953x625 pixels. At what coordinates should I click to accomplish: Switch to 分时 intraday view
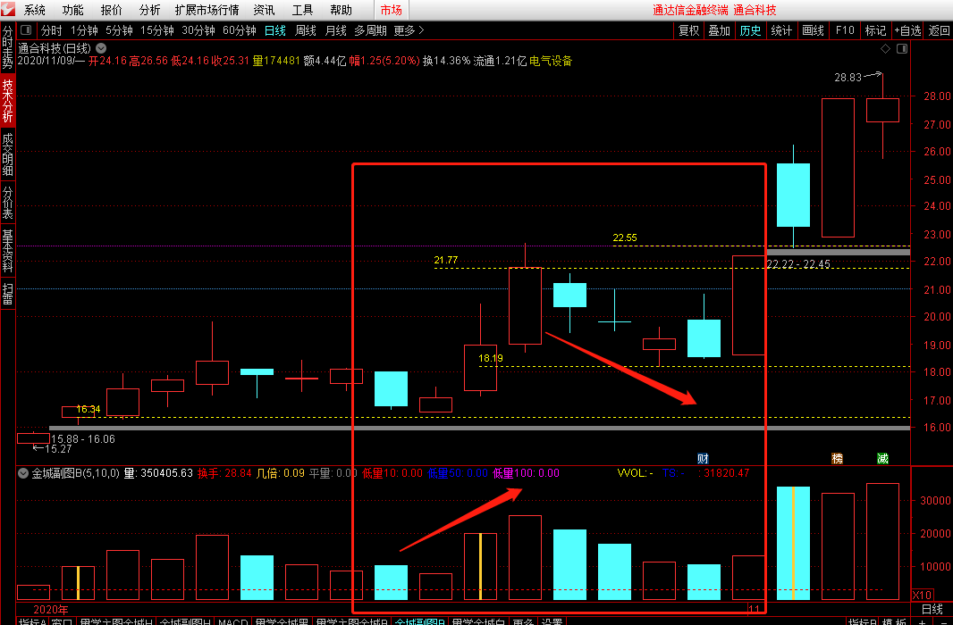coord(52,30)
